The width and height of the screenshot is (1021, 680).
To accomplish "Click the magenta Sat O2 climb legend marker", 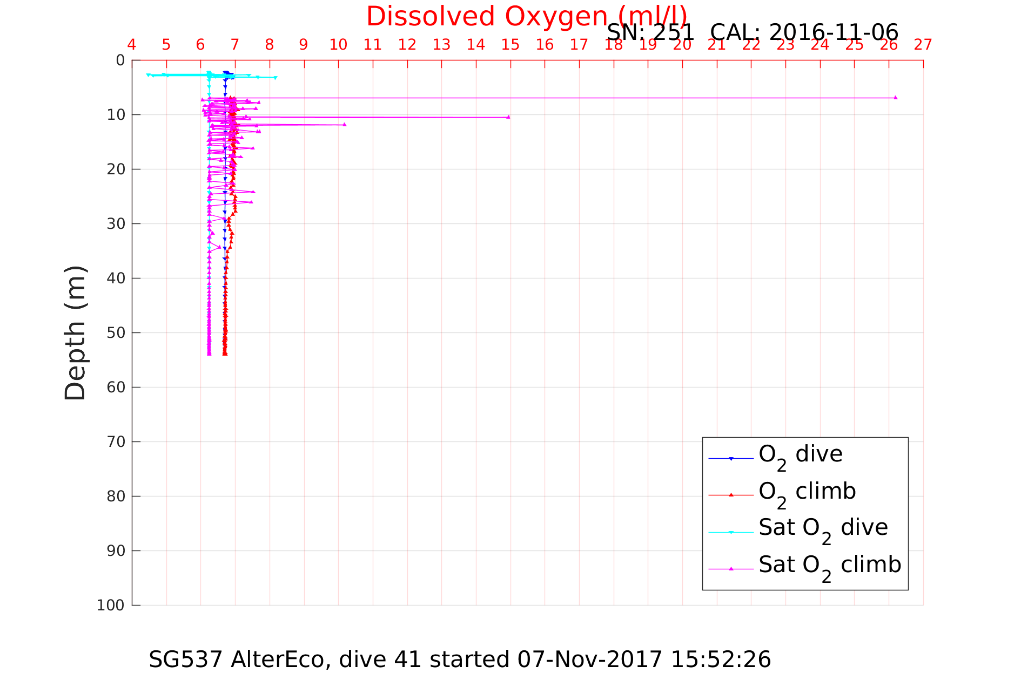I will (x=731, y=569).
